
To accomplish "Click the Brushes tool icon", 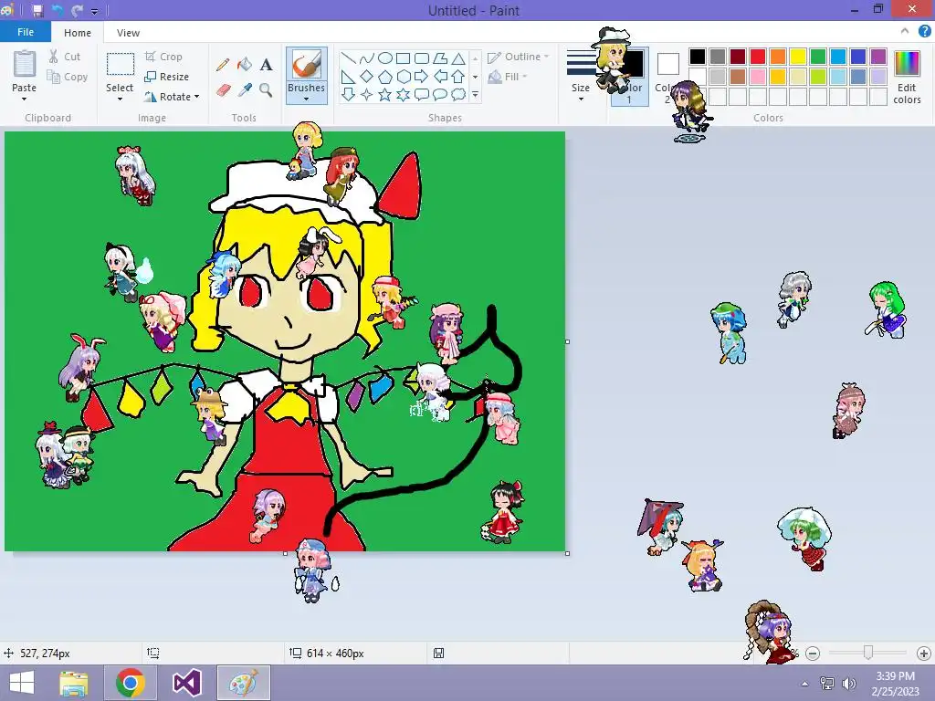I will point(307,64).
